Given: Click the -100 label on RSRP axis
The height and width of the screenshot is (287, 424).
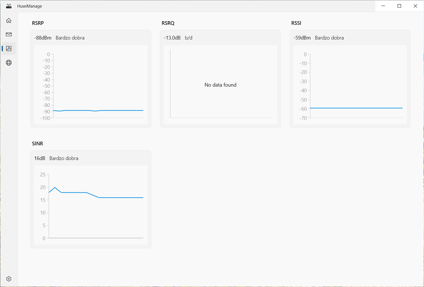Looking at the screenshot, I should point(45,118).
